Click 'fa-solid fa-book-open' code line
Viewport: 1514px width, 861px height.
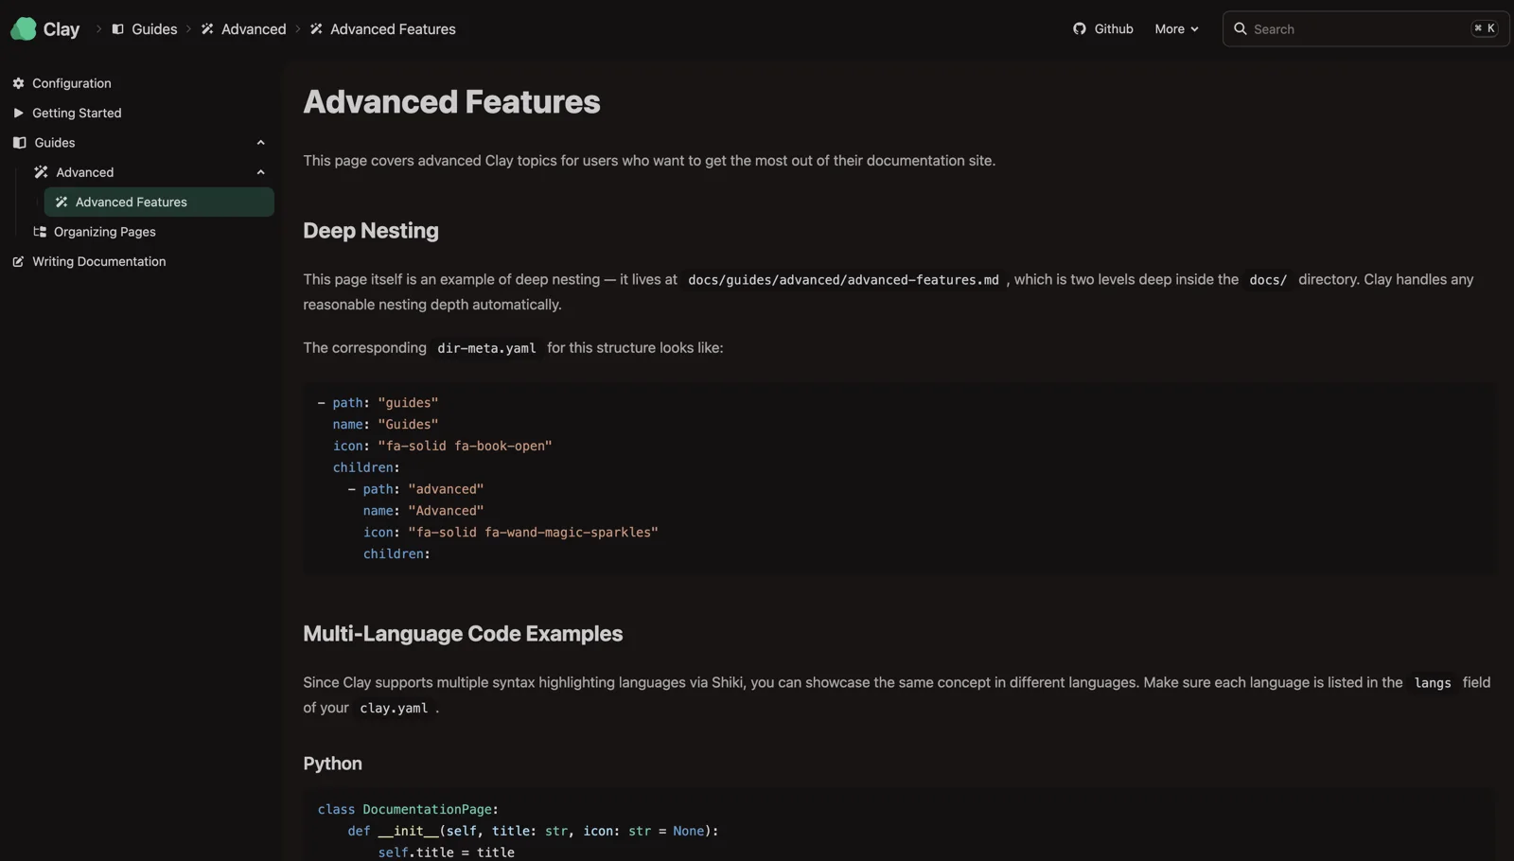click(x=442, y=446)
